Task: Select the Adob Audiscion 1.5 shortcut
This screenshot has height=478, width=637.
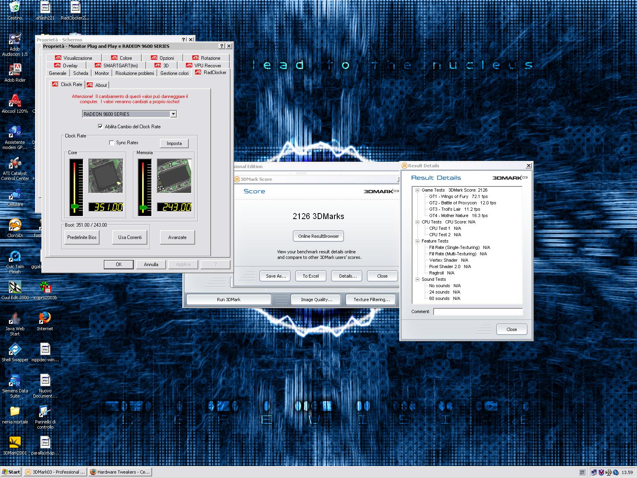Action: pos(15,39)
